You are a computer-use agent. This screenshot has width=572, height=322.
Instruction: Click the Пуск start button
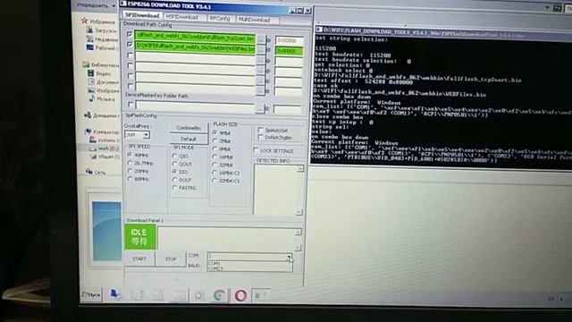[x=91, y=294]
